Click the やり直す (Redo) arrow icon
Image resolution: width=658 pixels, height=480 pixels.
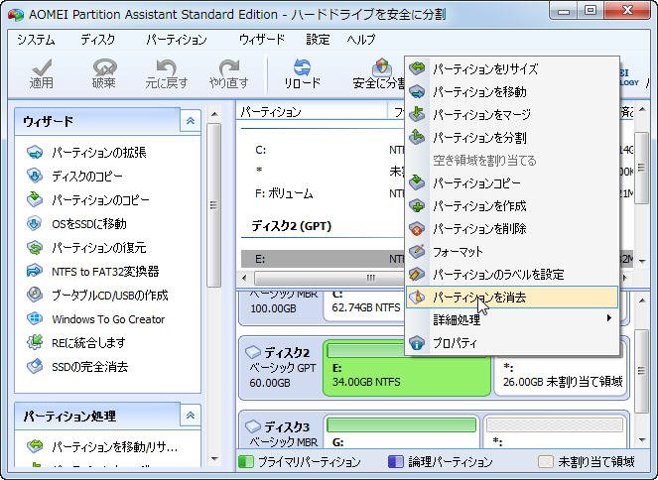pos(228,67)
